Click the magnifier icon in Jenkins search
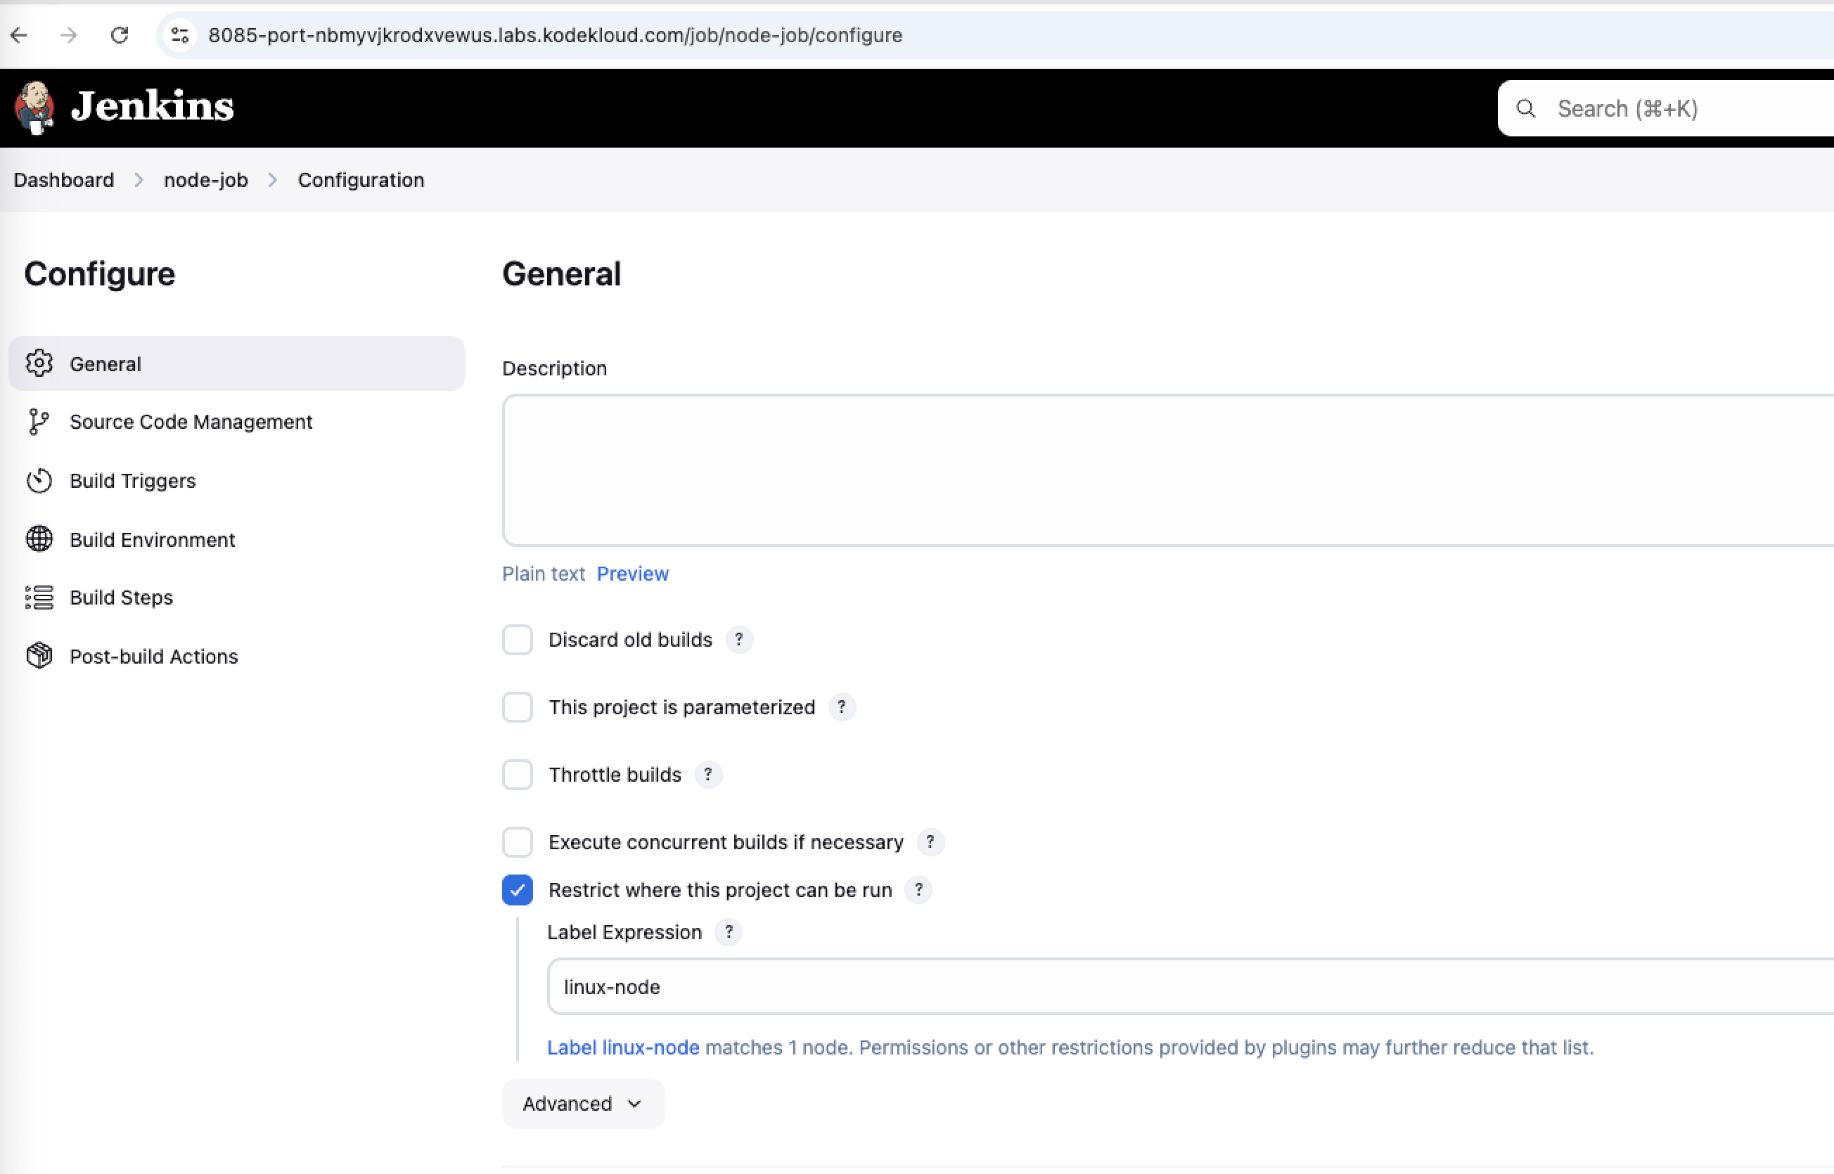The image size is (1834, 1174). 1525,108
